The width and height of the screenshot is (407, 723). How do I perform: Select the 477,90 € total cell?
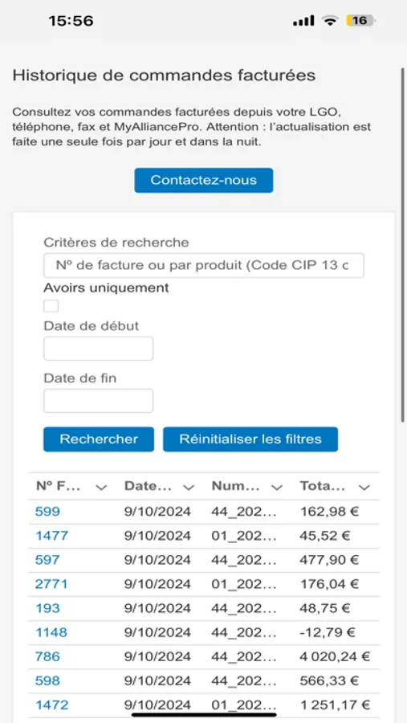[329, 560]
